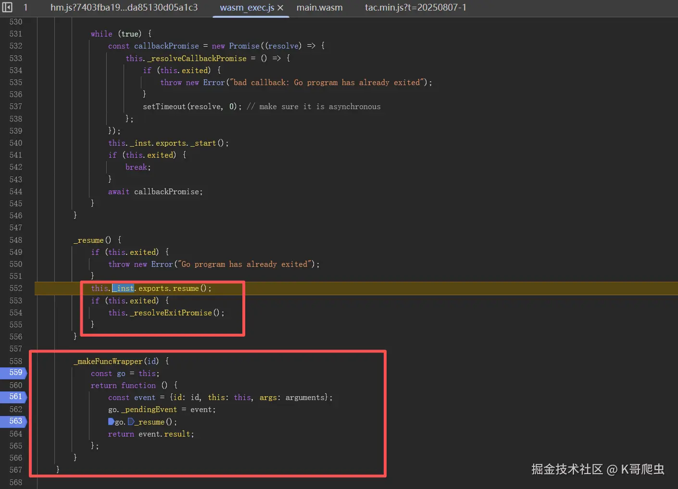Click _resolveExitPromise on line 554
This screenshot has height=489, width=678.
171,313
